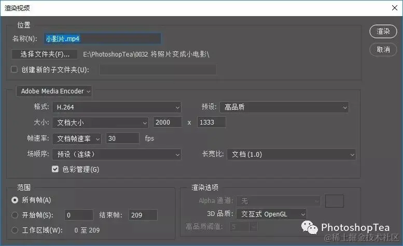Viewport: 403px width, 246px height.
Task: Click the 渲染 render button
Action: click(x=383, y=31)
